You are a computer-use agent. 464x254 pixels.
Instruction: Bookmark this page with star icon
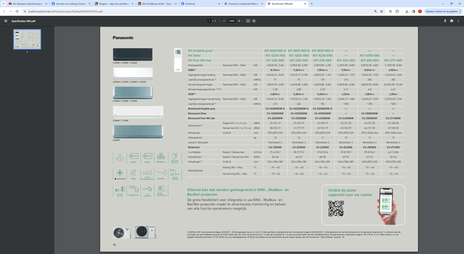click(382, 12)
